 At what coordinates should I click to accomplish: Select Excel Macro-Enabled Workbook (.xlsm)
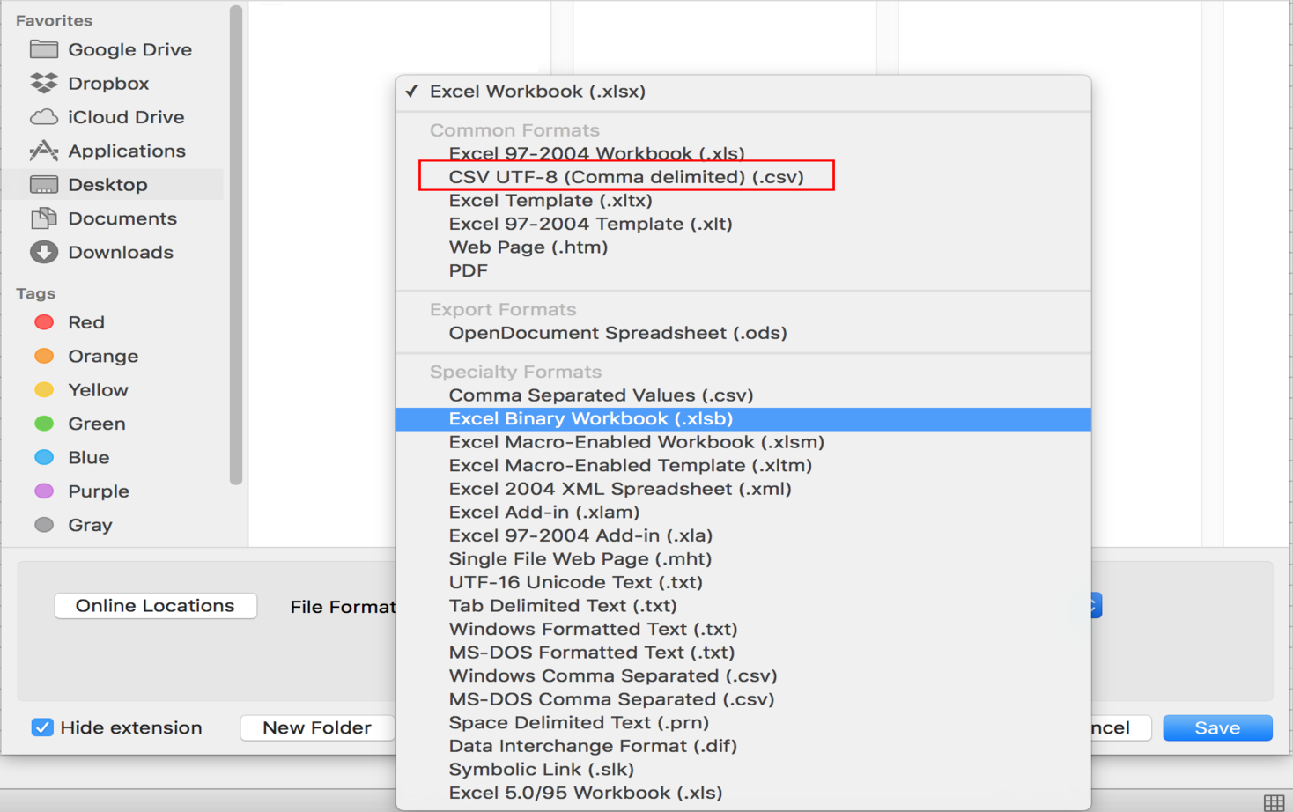pos(636,442)
